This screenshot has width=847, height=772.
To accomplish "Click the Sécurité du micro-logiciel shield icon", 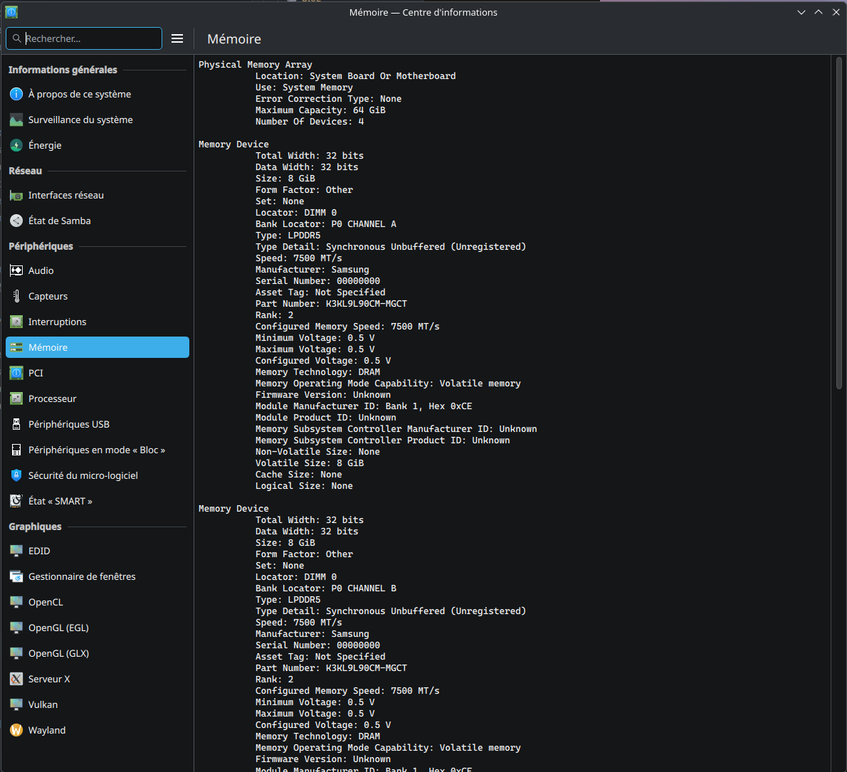I will pyautogui.click(x=16, y=475).
